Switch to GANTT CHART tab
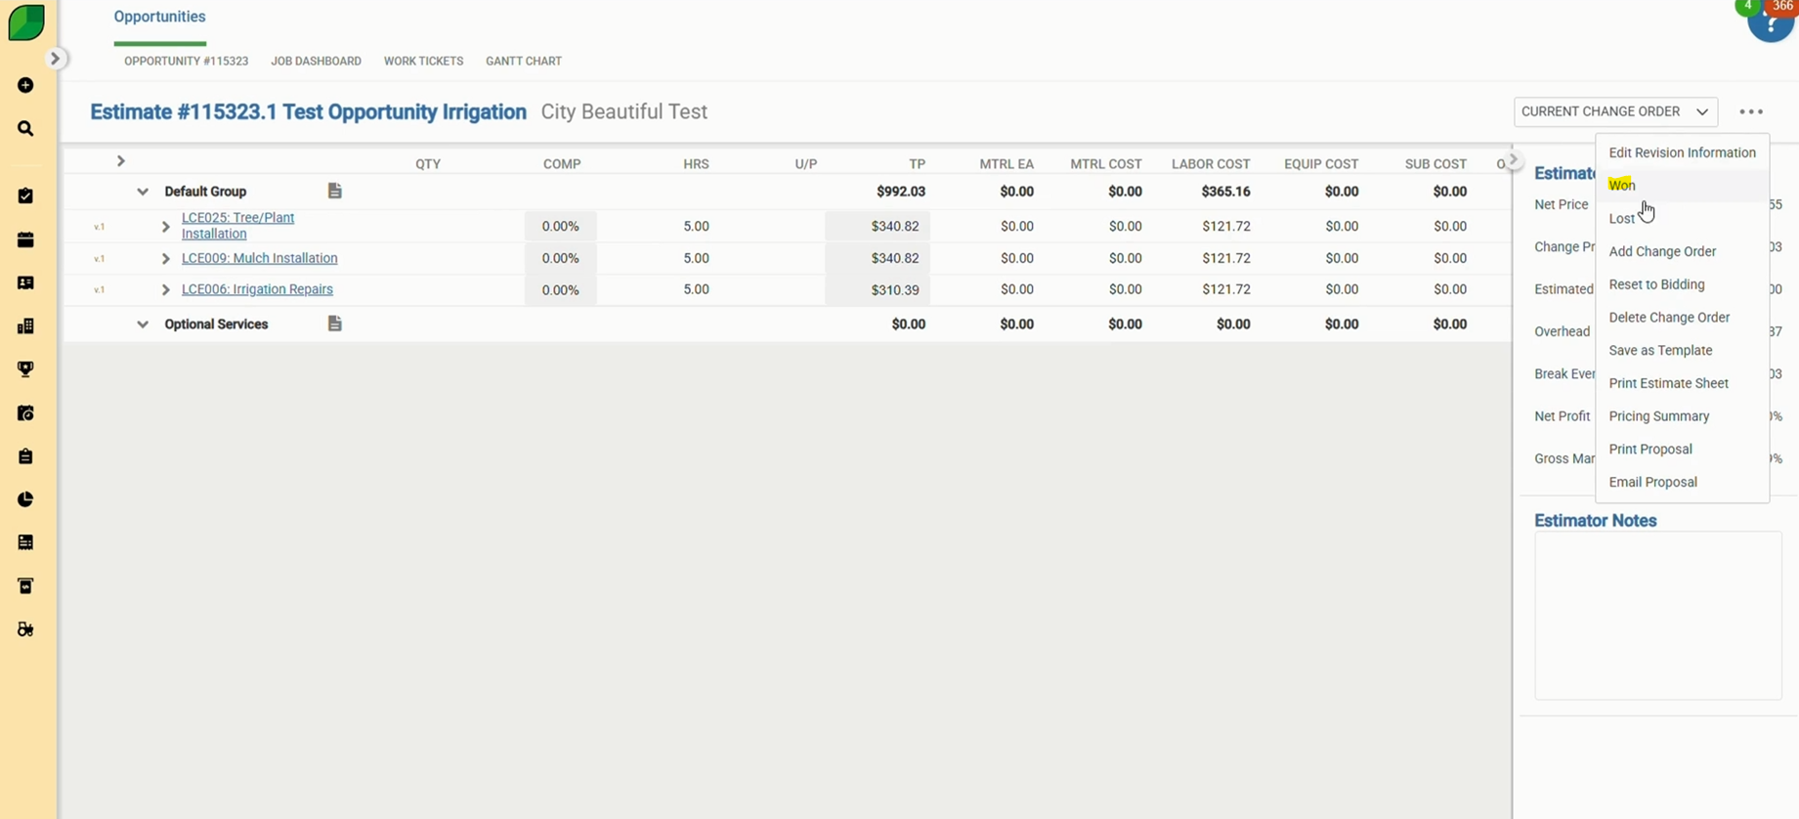 (524, 61)
